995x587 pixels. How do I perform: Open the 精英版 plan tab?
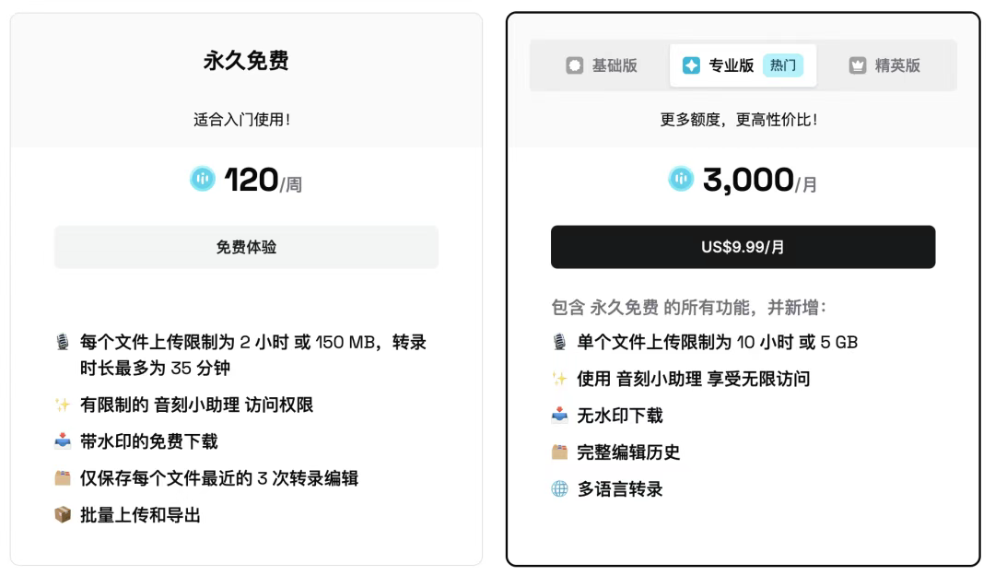[884, 65]
